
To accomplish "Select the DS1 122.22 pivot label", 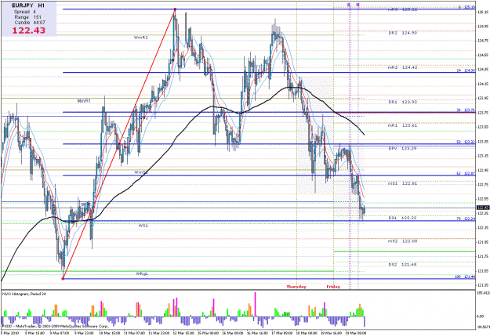I will click(402, 218).
